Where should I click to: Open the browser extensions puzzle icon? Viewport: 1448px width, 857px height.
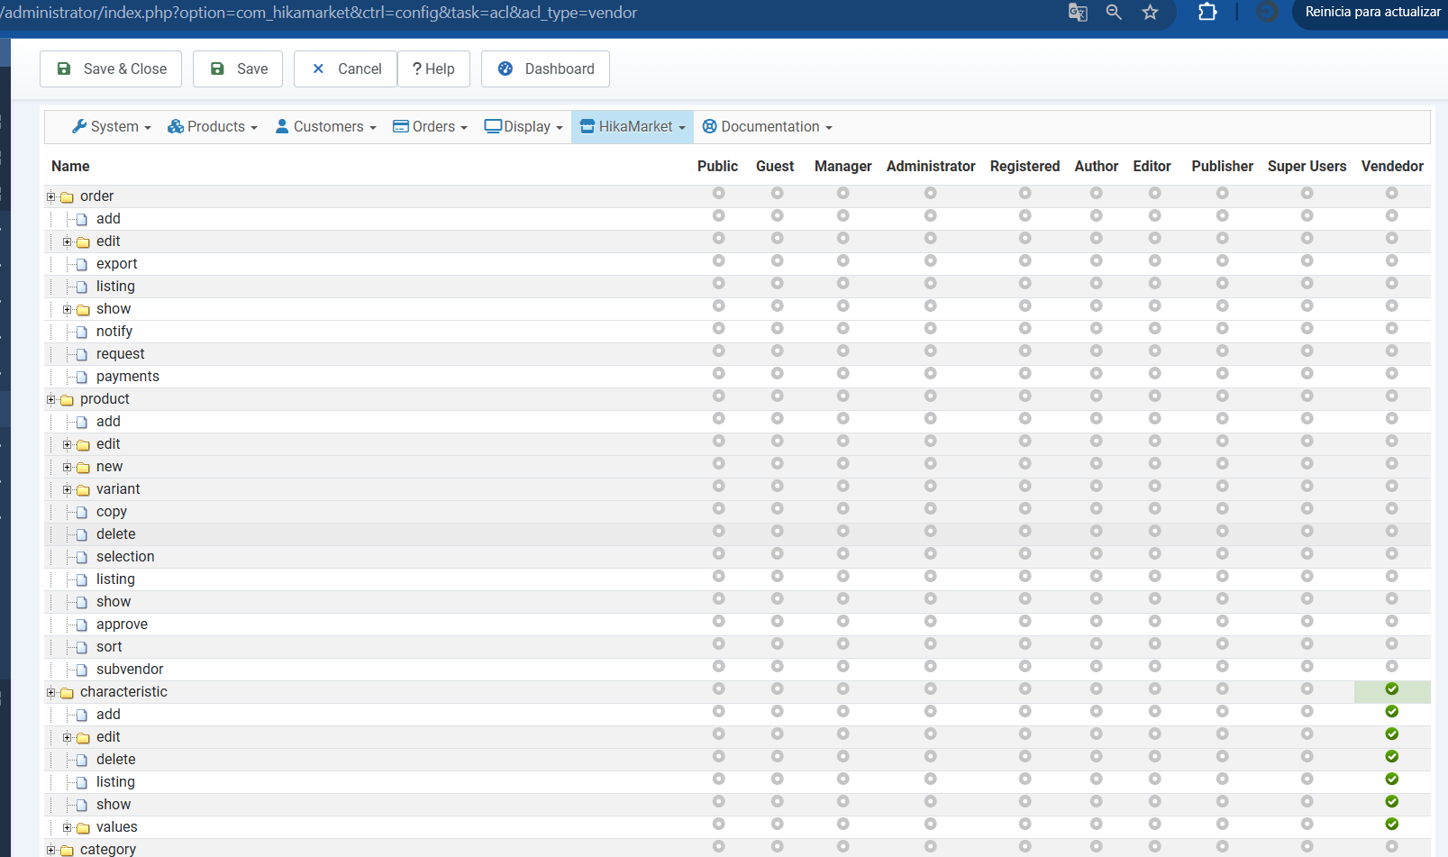[x=1207, y=13]
